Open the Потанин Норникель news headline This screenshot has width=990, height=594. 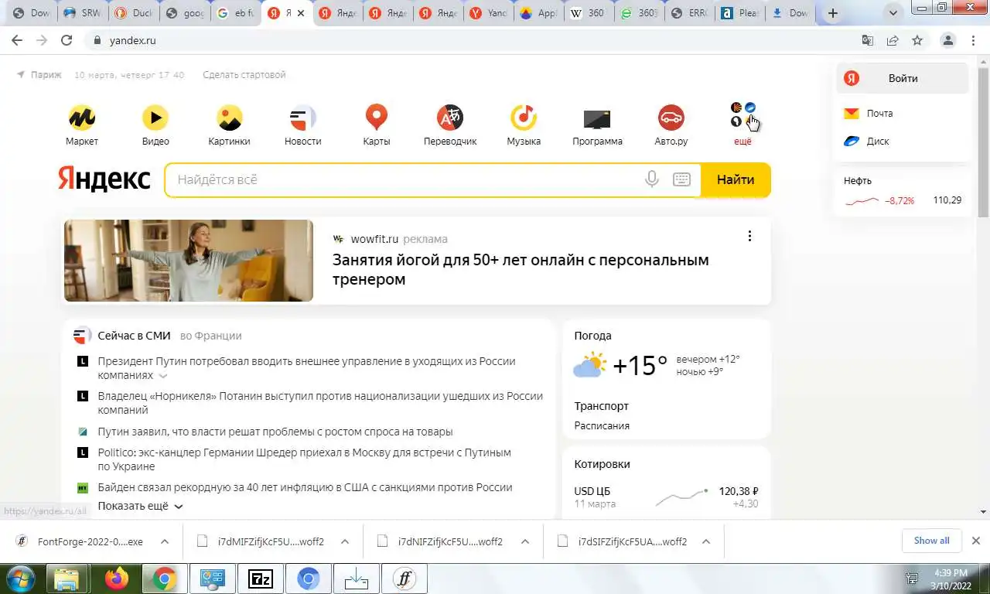pyautogui.click(x=320, y=403)
